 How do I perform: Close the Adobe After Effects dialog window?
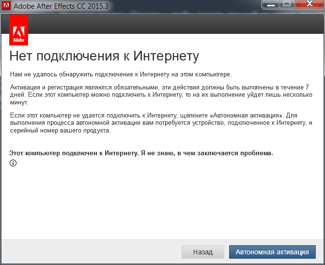(x=310, y=4)
